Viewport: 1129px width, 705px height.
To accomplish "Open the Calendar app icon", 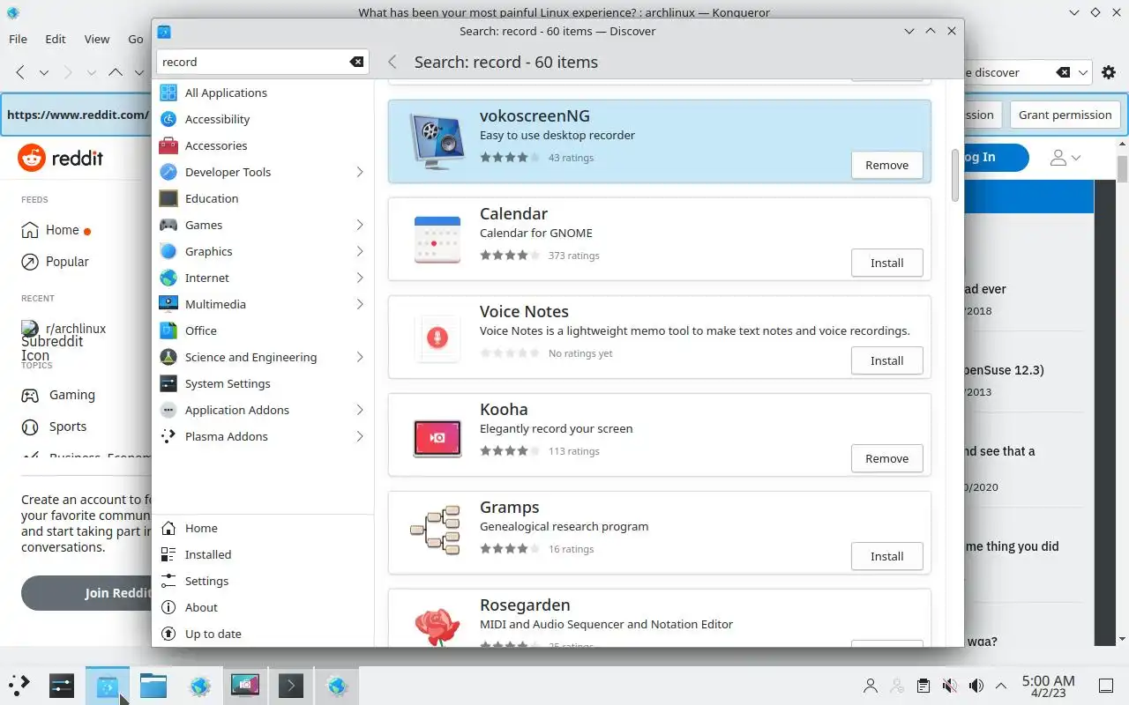I will coord(437,239).
